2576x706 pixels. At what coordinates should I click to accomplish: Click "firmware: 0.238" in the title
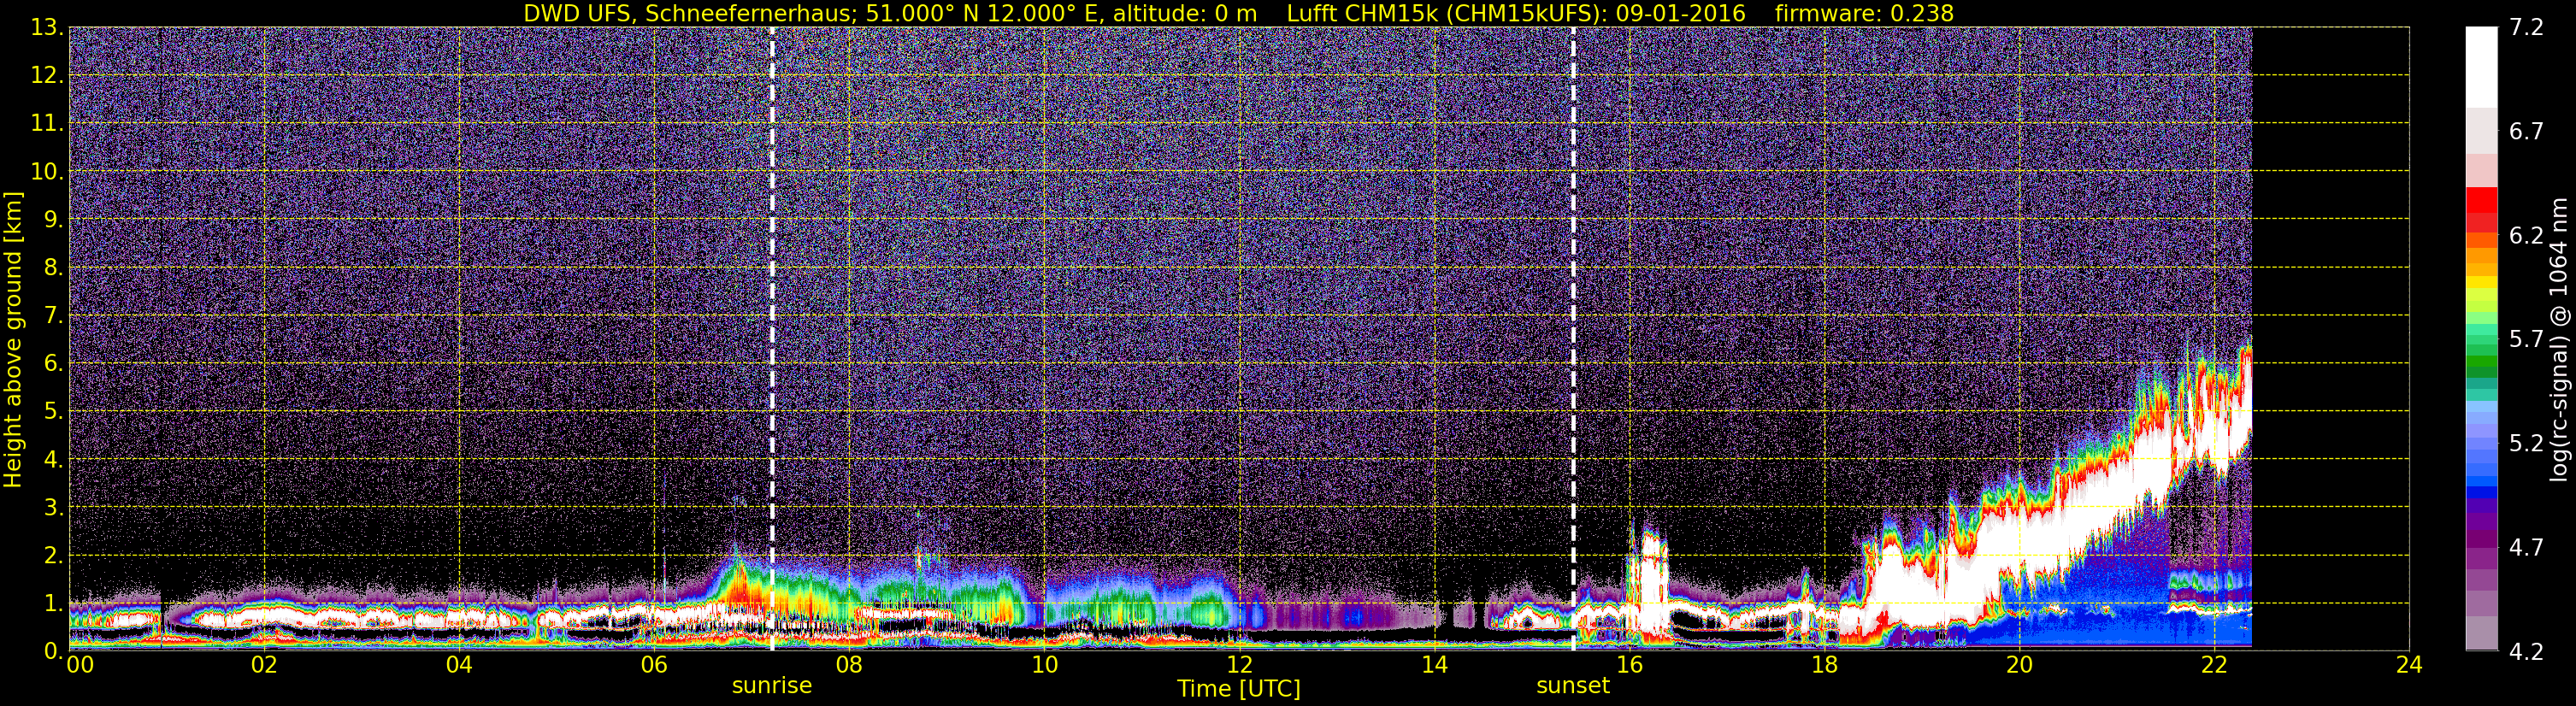[1864, 13]
